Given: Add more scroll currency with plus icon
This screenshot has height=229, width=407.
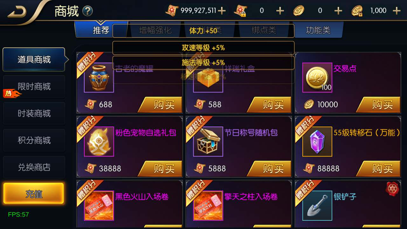Looking at the screenshot, I should [x=222, y=11].
